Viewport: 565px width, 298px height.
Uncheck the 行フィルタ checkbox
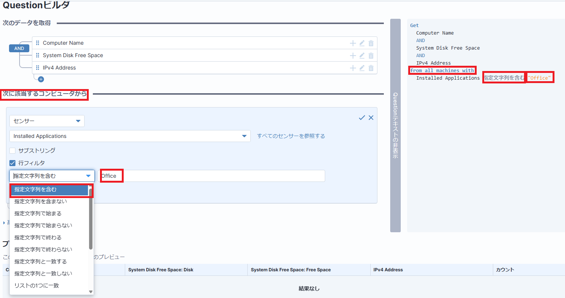click(12, 163)
